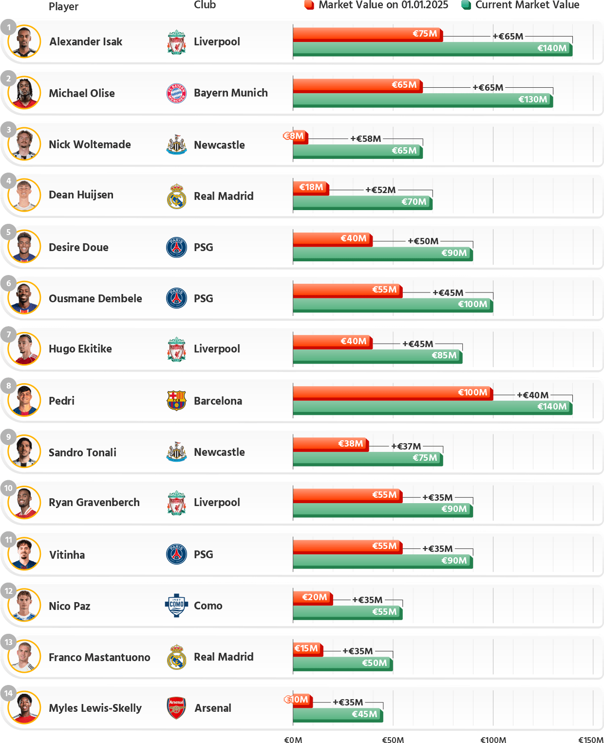Select the red legend marker for 01.01.2025 value
This screenshot has width=604, height=743.
309,5
